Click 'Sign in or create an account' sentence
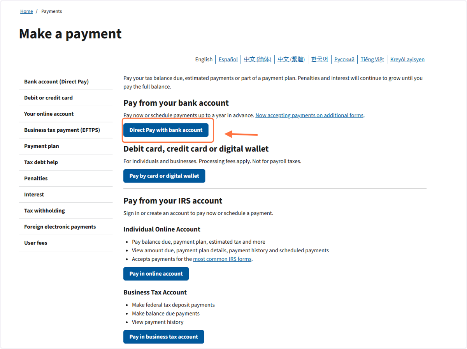Viewport: 467px width, 349px height. [198, 213]
